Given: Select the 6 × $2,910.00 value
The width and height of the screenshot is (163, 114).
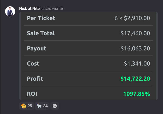Looking at the screenshot, I should click(x=132, y=18).
